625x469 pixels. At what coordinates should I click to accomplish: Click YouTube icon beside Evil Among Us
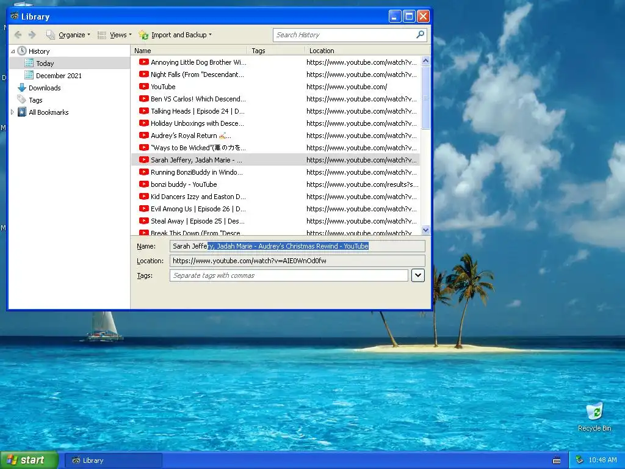[x=144, y=209]
